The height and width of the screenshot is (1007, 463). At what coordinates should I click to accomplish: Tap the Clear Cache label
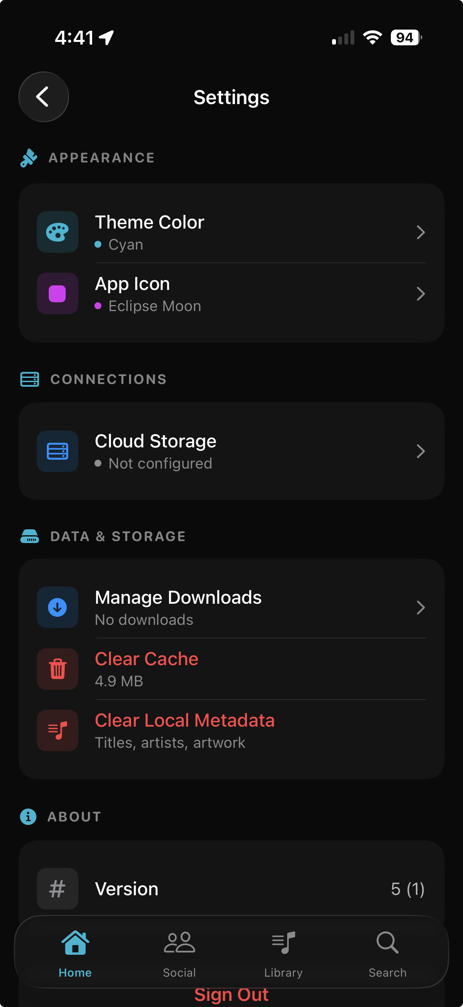coord(147,659)
